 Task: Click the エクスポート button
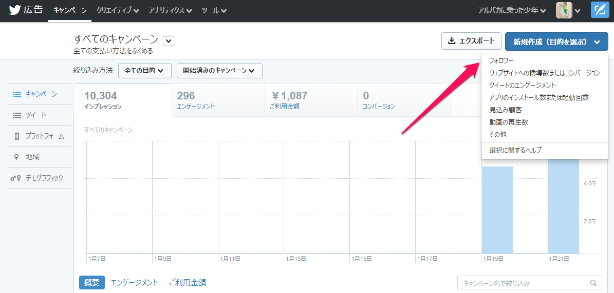click(471, 41)
